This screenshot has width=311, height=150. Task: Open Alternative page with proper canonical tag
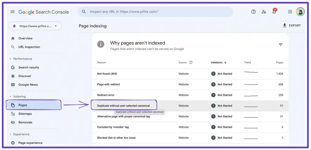[x=190, y=117]
